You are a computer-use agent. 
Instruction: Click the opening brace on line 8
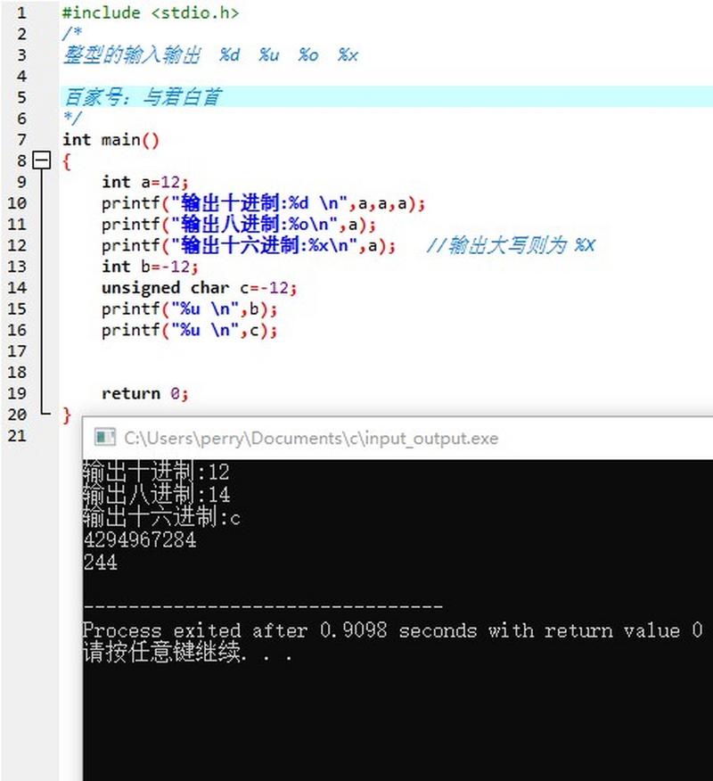tap(67, 161)
